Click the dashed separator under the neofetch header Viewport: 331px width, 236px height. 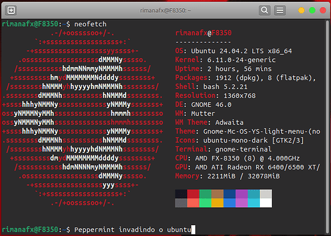click(203, 42)
